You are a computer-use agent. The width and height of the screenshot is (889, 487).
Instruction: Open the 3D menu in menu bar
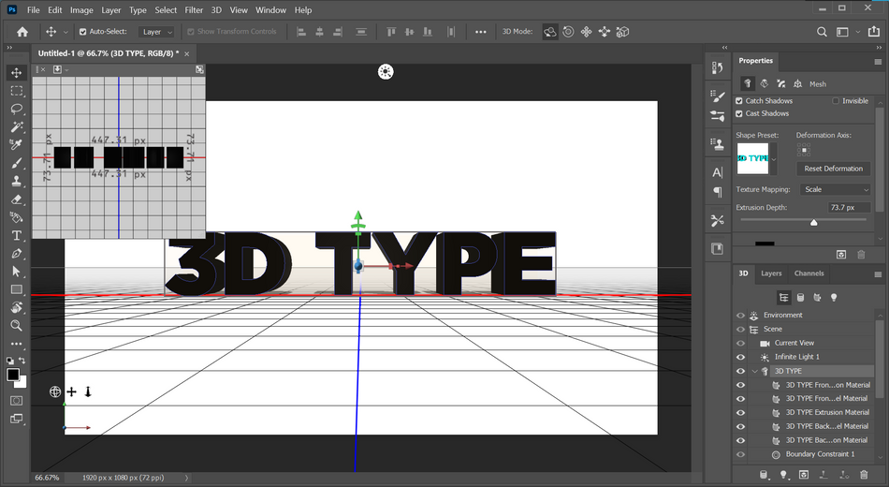[216, 9]
